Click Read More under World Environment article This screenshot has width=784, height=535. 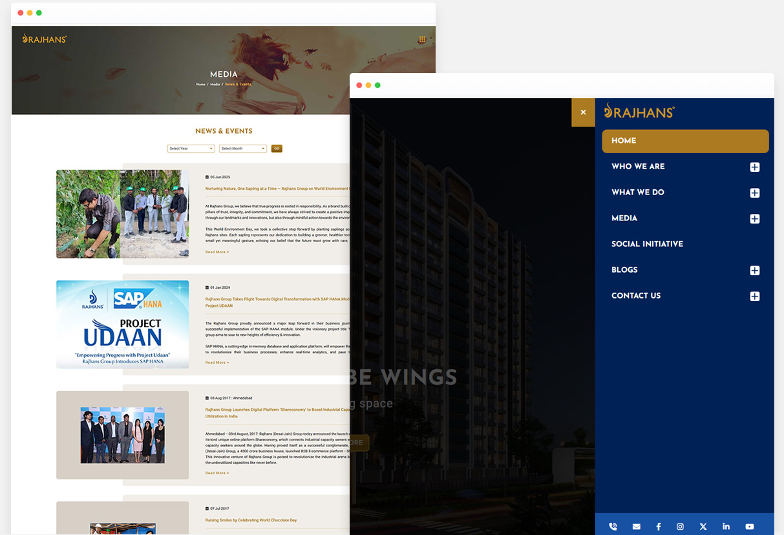point(217,252)
